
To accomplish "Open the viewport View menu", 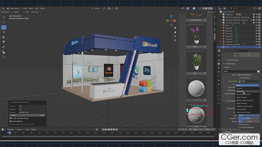I will coord(25,9).
